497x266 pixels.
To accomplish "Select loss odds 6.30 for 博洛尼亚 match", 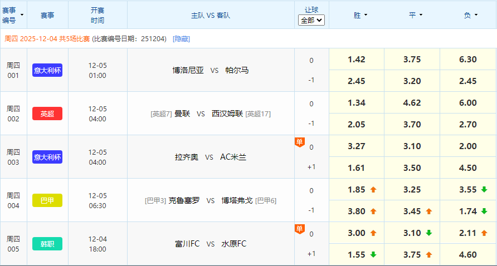I will click(x=468, y=60).
